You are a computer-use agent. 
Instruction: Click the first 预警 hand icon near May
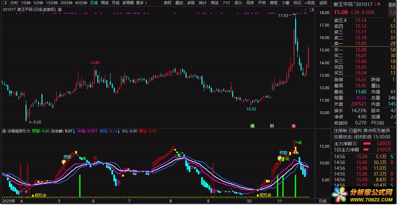(x=63, y=162)
